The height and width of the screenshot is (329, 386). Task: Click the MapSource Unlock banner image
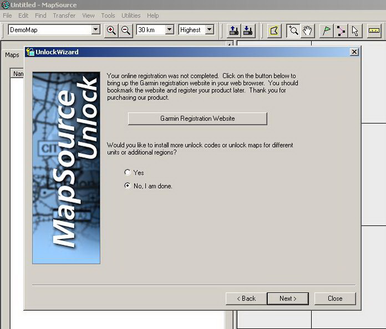pos(66,168)
